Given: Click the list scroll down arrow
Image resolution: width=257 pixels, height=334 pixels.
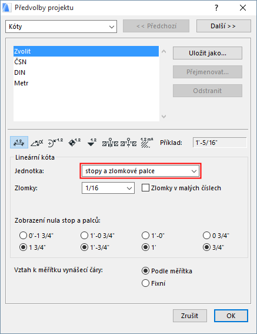Looking at the screenshot, I should coord(164,117).
